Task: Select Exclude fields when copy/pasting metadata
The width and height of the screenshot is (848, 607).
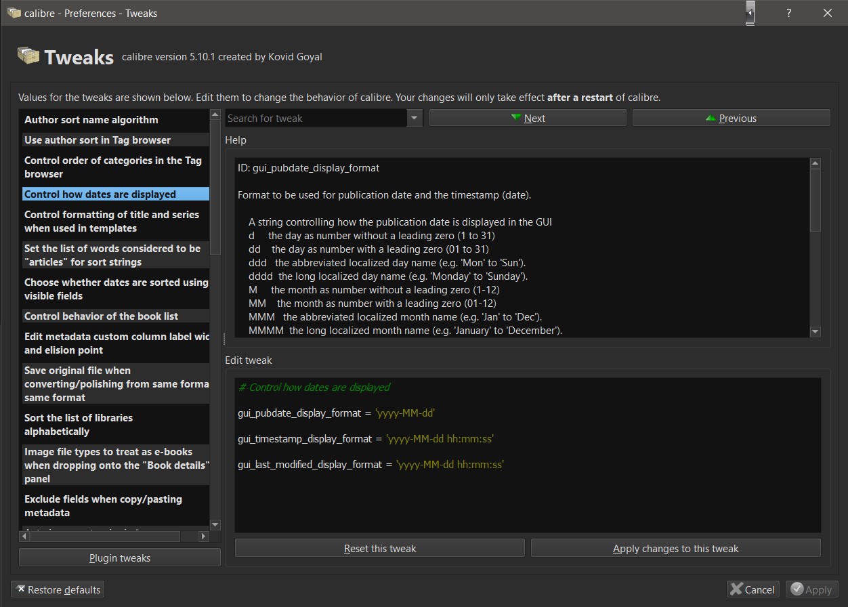Action: 115,506
